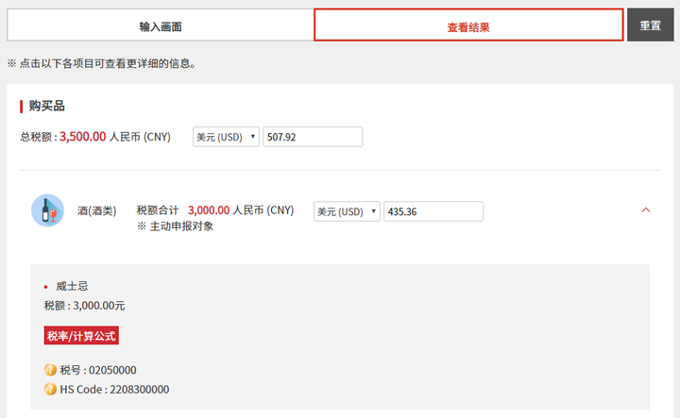
Task: Open alcohol tax currency dropdown 美元 (USD)
Action: click(347, 211)
